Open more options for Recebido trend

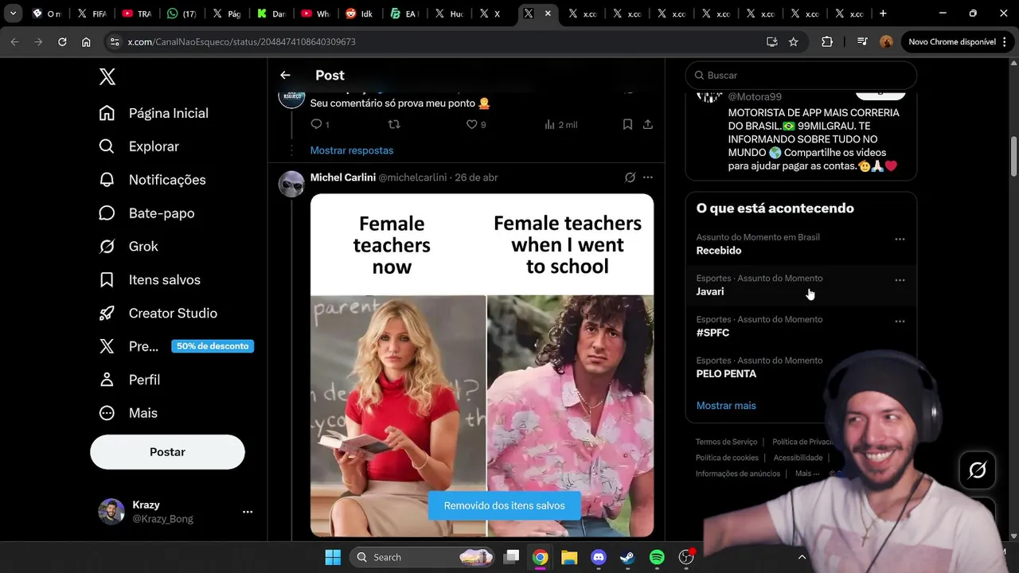[x=900, y=239]
